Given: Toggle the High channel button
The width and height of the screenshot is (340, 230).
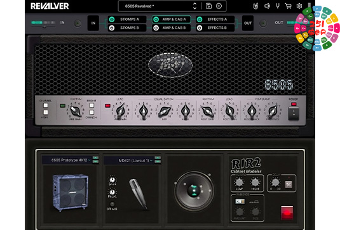Looking at the screenshot, I should (x=45, y=112).
